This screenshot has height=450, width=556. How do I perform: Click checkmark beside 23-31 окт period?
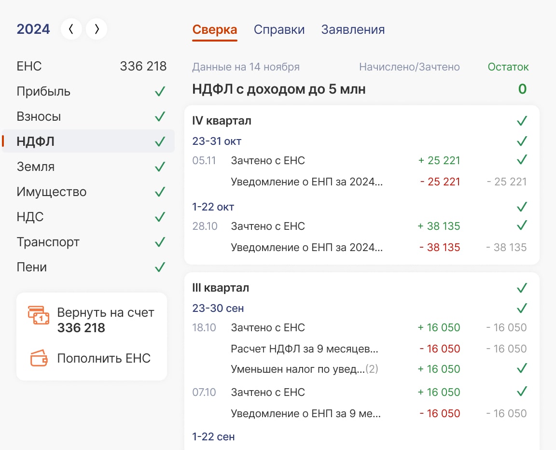pos(522,141)
